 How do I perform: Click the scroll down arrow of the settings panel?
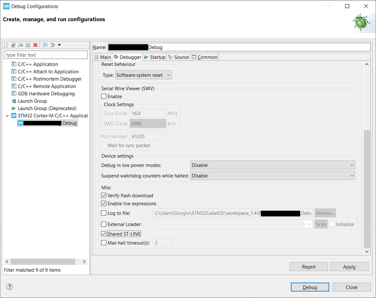[x=367, y=251]
